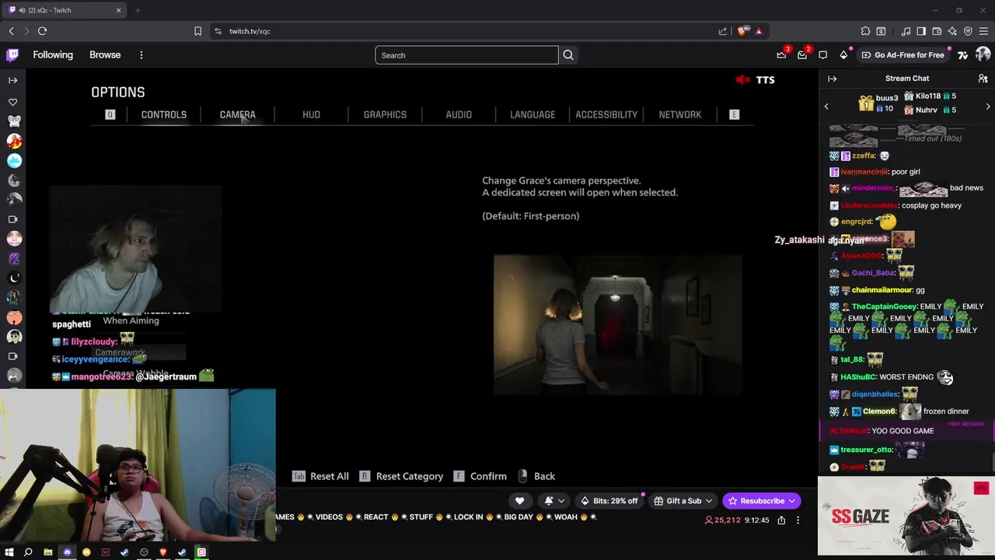Open Browse tab

[x=105, y=55]
